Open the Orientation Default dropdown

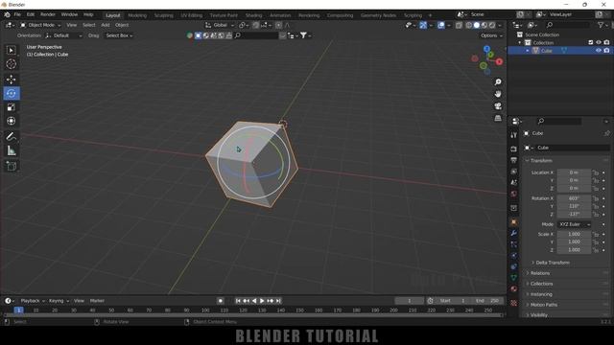[64, 35]
